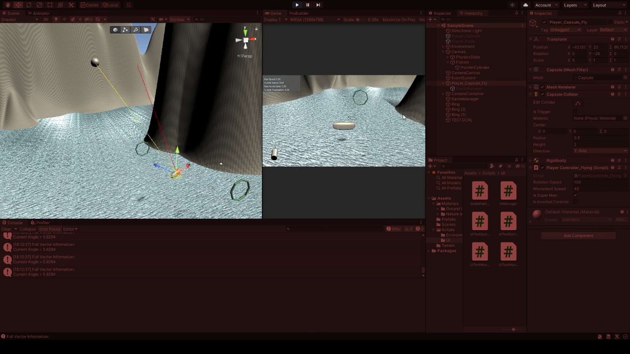Open the custom editor tools icon
Image resolution: width=630 pixels, height=354 pixels.
[x=71, y=5]
